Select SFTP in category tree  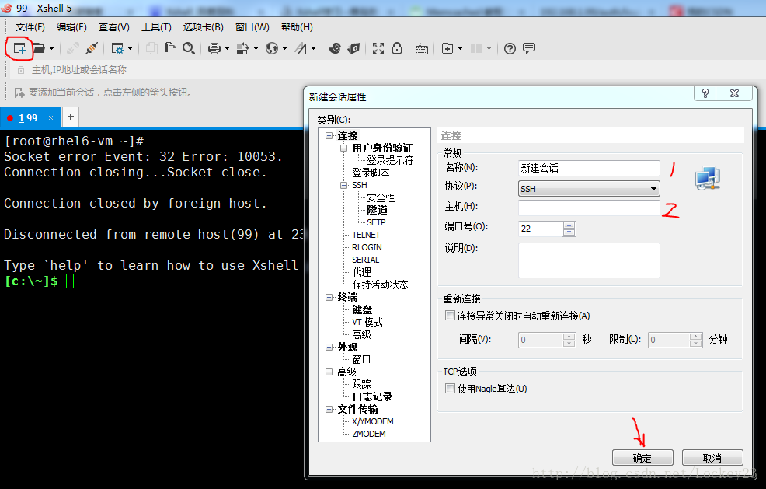click(376, 222)
